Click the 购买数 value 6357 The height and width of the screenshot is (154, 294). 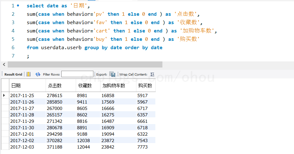pos(143,115)
